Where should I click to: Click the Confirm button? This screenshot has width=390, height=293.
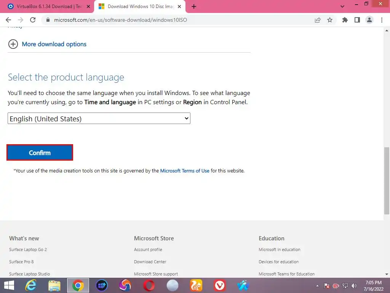point(40,153)
